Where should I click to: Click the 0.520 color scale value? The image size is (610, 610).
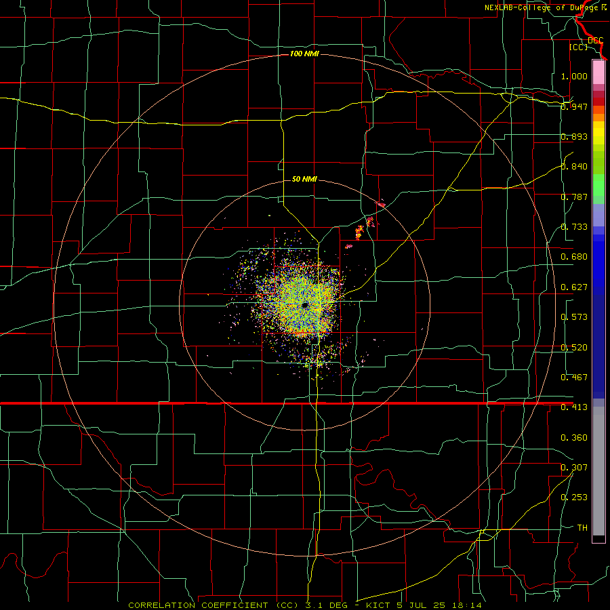[574, 348]
